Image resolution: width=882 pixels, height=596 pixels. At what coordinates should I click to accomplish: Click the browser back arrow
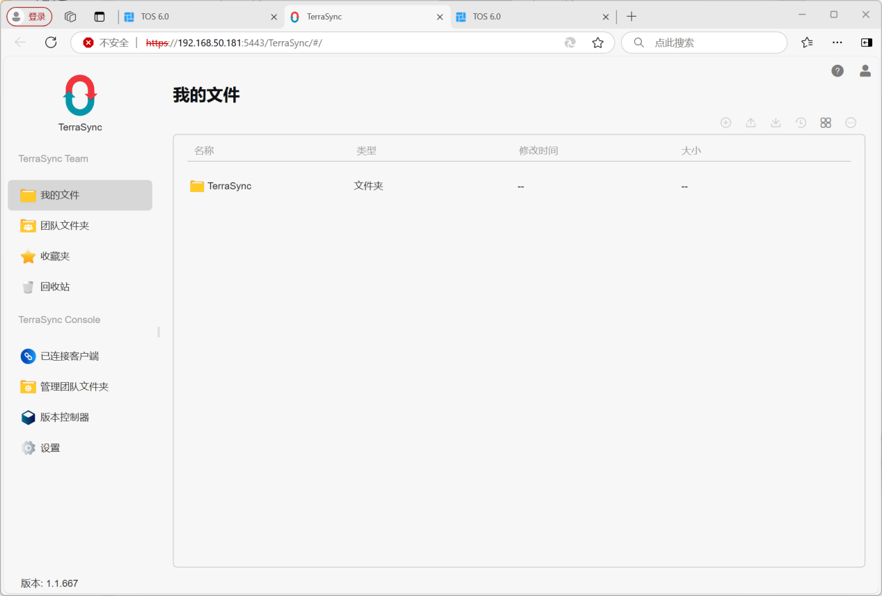pos(20,42)
